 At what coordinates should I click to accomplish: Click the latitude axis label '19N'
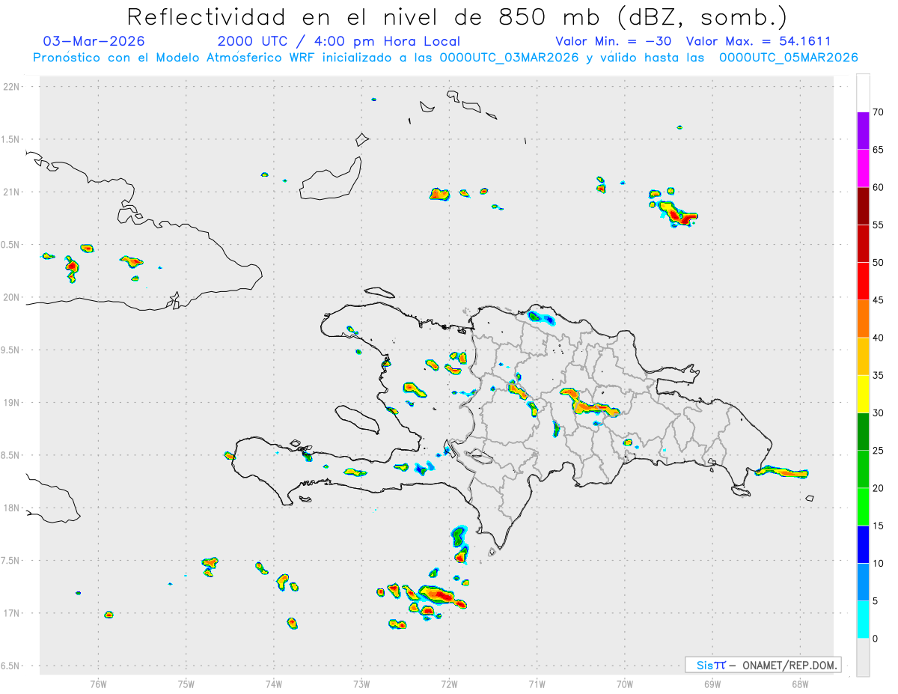click(x=12, y=402)
